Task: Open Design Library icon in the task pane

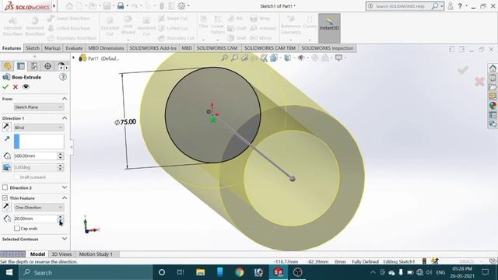Action: (x=493, y=78)
